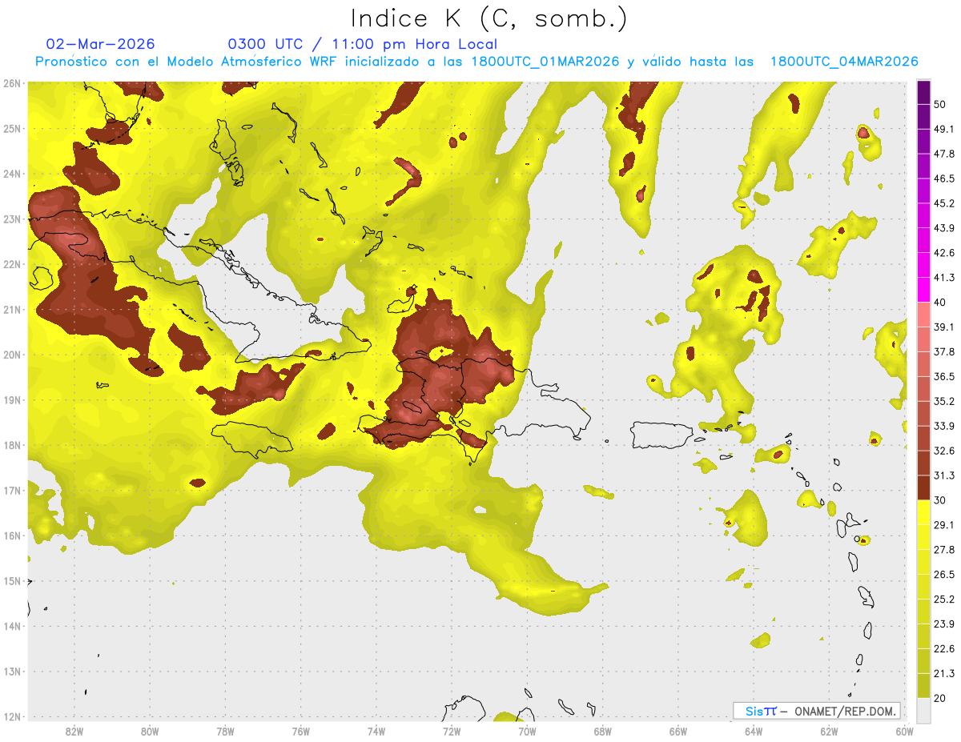Click the longitude label "82W"

point(74,732)
